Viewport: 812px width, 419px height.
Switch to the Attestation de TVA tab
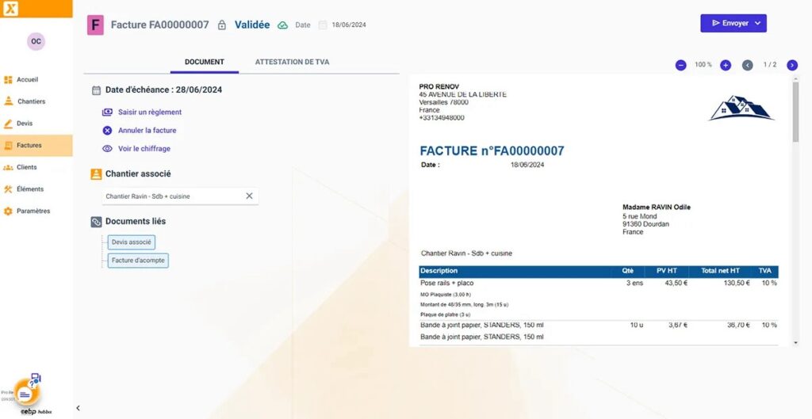tap(292, 62)
